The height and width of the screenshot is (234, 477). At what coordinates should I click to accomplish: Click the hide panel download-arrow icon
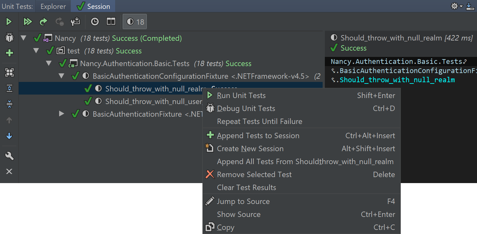point(470,6)
